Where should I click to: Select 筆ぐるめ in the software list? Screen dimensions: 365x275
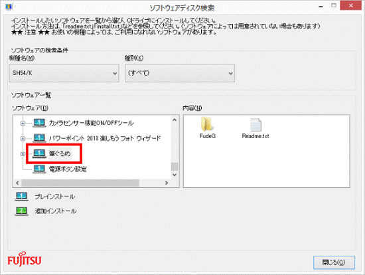60,153
